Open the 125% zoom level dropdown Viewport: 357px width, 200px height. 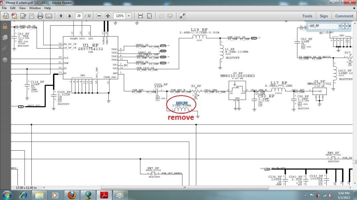click(x=129, y=16)
